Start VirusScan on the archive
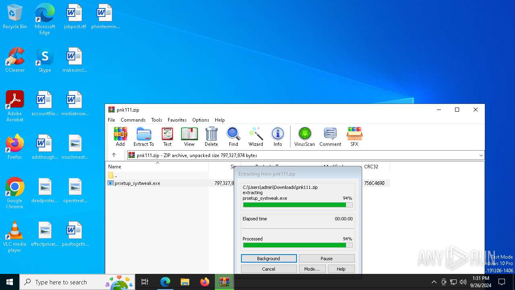515x290 pixels. tap(305, 137)
